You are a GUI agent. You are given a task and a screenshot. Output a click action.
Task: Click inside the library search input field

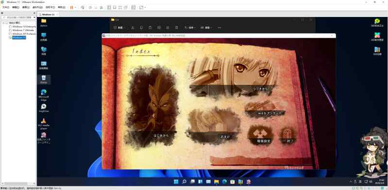(x=17, y=17)
